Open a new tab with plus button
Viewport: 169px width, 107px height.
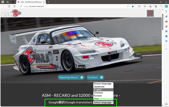tap(48, 2)
